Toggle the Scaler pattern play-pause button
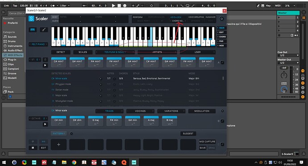This screenshot has width=308, height=166. click(44, 141)
